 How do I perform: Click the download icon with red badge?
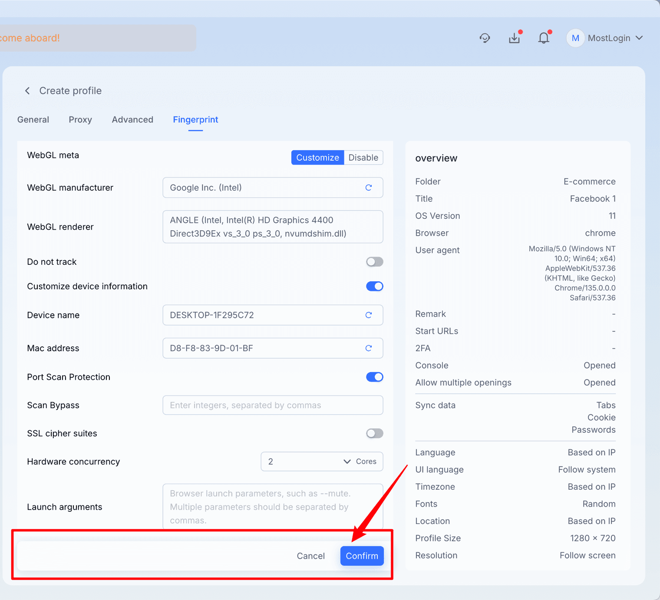coord(515,38)
